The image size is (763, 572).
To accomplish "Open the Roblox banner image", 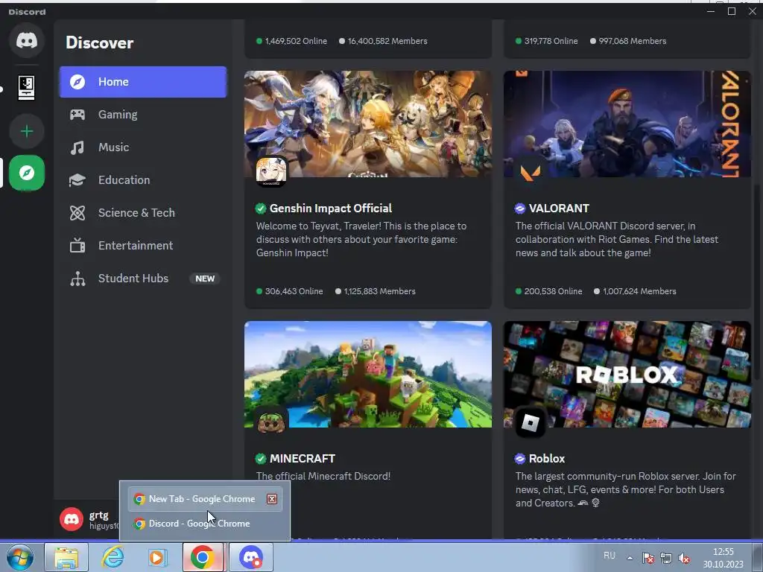I will (x=627, y=374).
